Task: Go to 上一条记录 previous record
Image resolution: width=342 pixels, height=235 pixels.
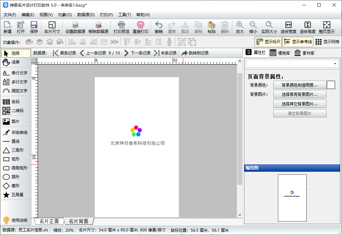Action: (x=93, y=53)
